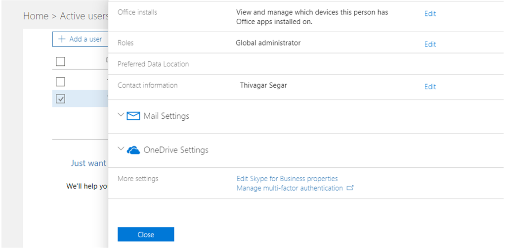Click the Add a user button
This screenshot has width=506, height=248.
point(80,39)
